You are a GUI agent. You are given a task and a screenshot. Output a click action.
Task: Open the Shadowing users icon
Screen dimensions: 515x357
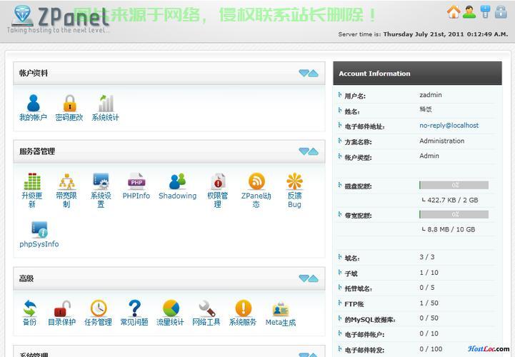coord(177,181)
